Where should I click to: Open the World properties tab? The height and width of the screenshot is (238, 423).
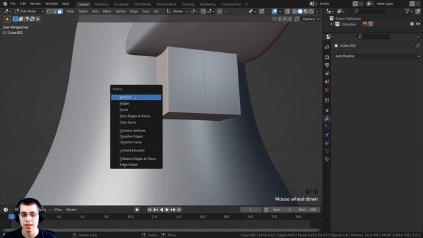tap(327, 90)
